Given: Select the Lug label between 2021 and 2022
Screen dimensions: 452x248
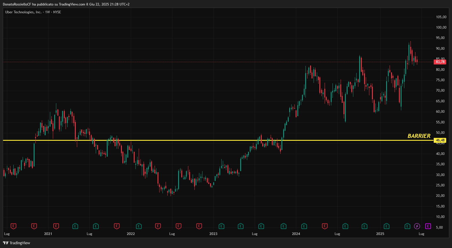Looking at the screenshot, I should [x=89, y=234].
